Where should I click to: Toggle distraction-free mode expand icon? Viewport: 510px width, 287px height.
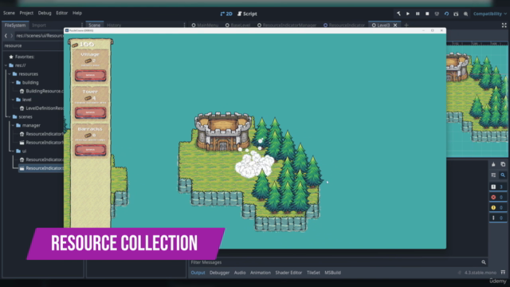[504, 25]
